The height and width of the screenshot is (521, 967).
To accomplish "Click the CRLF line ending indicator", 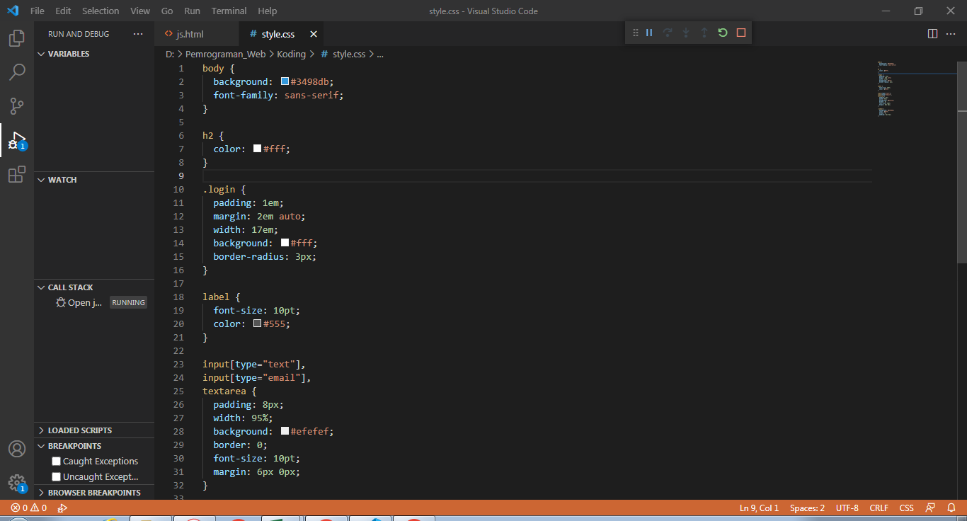I will point(879,508).
